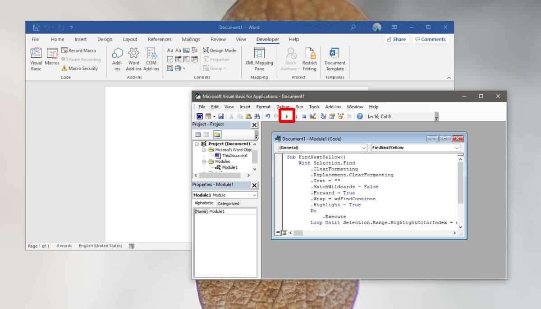
Task: Click the Share button
Action: [x=396, y=39]
